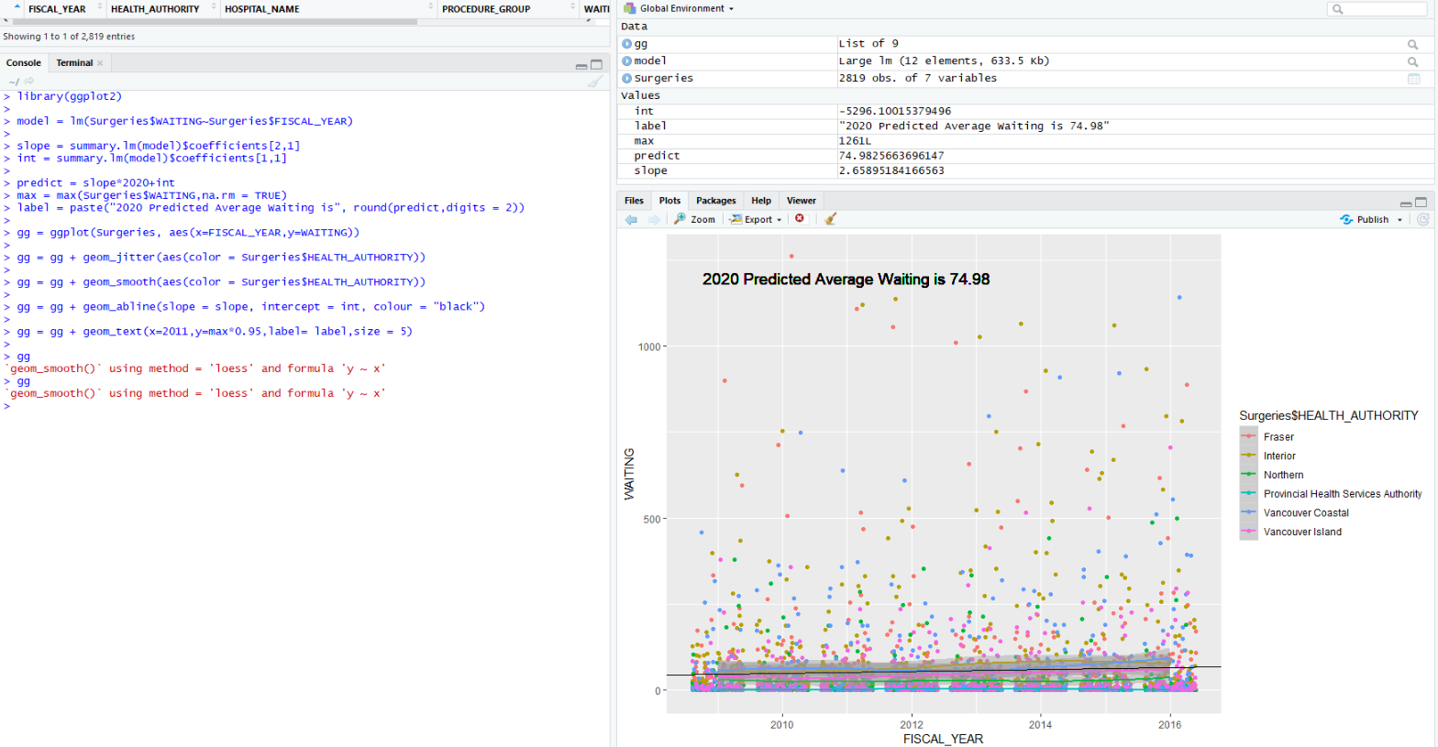Click Provincial Health Services Authority legend label
The height and width of the screenshot is (747, 1438).
tap(1343, 494)
